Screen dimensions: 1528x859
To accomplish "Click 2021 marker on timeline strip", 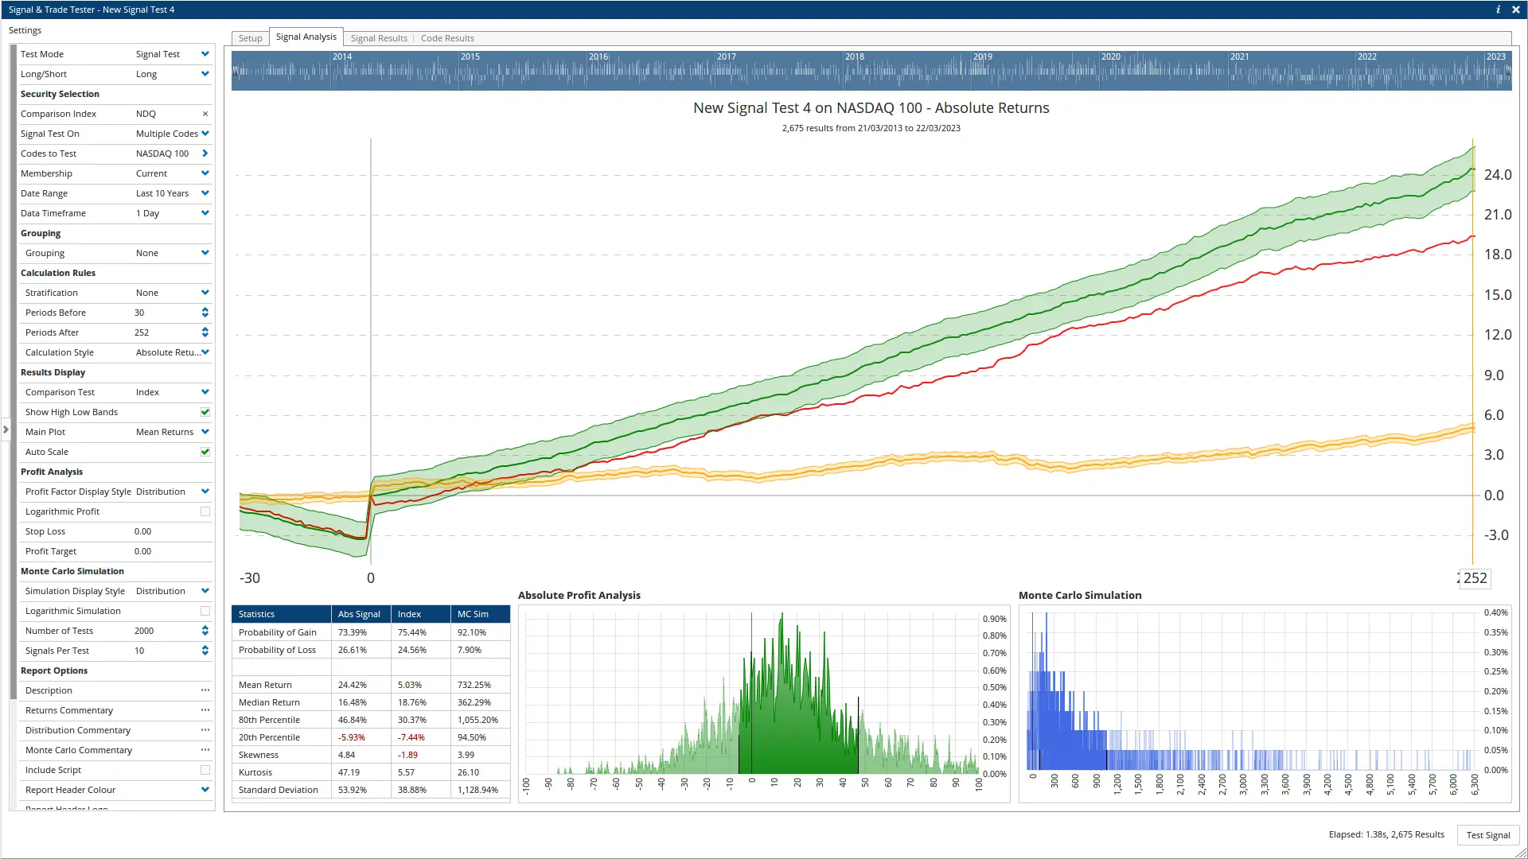I will [1239, 56].
